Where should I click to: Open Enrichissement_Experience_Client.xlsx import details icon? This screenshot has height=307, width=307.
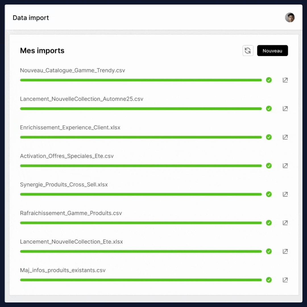[x=285, y=137]
